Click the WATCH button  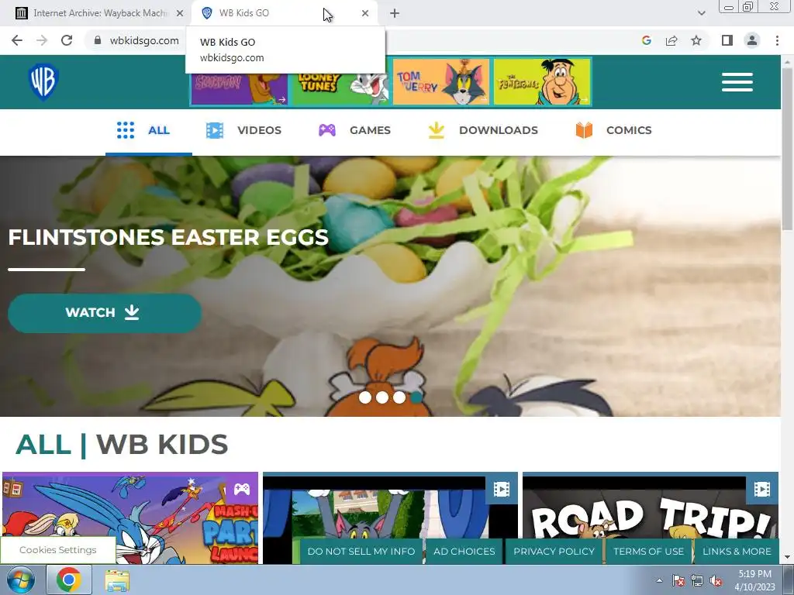(105, 313)
